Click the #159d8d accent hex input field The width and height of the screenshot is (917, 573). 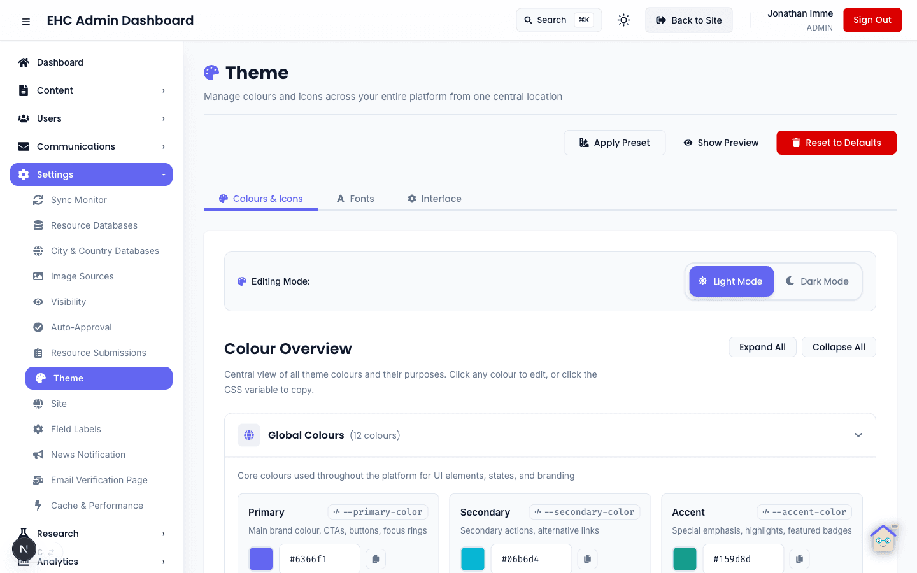pyautogui.click(x=743, y=558)
